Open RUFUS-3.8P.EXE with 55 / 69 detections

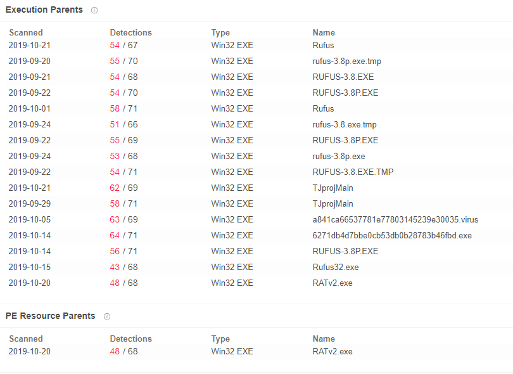346,140
